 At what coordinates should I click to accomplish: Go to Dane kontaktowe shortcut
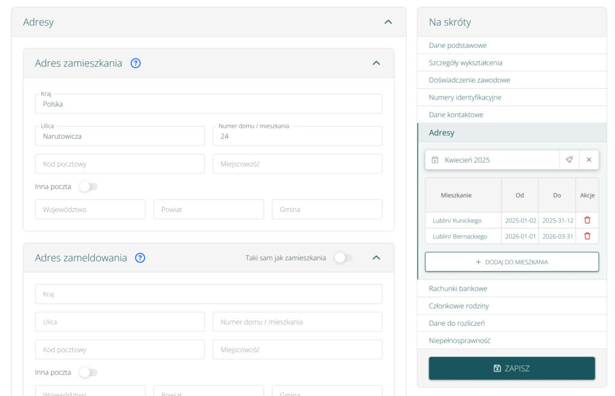point(456,115)
